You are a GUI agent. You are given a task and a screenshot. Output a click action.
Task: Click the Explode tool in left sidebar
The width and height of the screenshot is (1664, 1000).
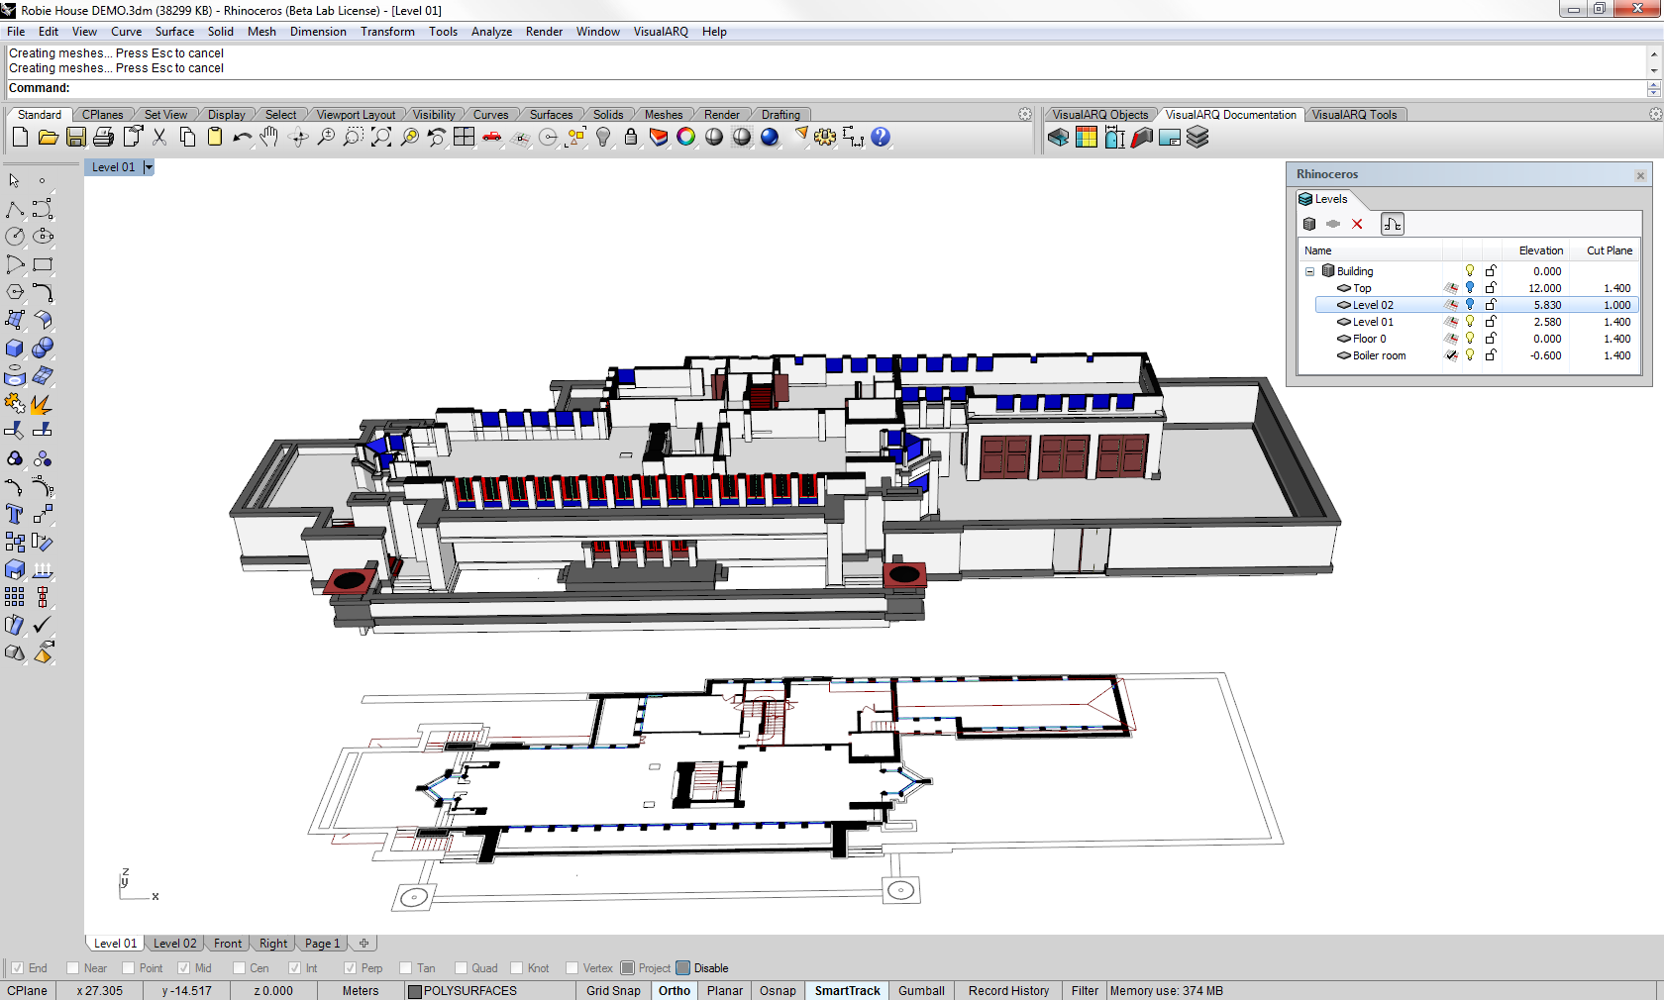tap(43, 404)
